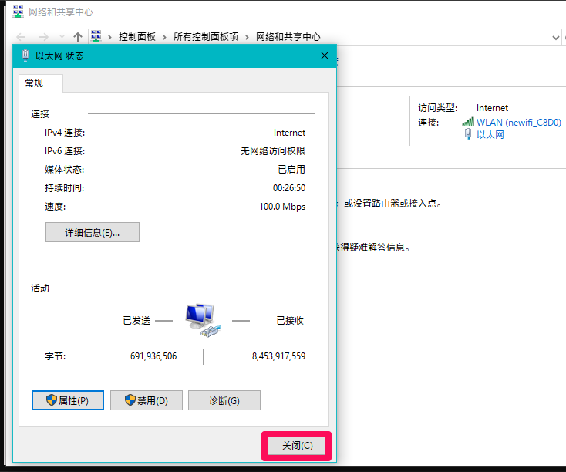Viewport: 566px width, 472px height.
Task: Click the WLAN signal strength icon
Action: click(468, 122)
